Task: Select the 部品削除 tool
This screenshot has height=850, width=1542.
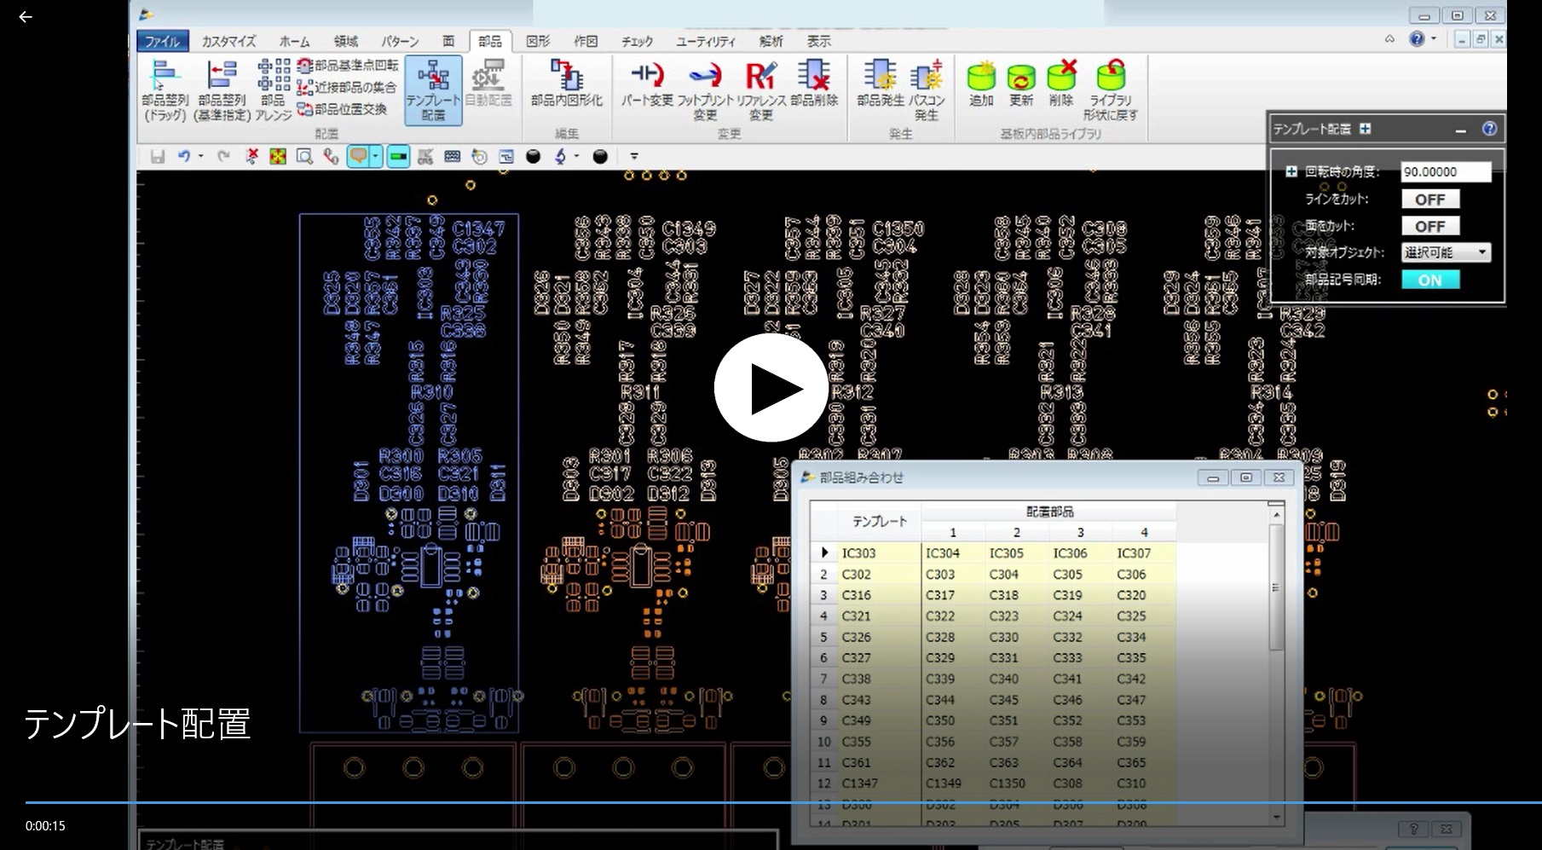Action: point(814,84)
